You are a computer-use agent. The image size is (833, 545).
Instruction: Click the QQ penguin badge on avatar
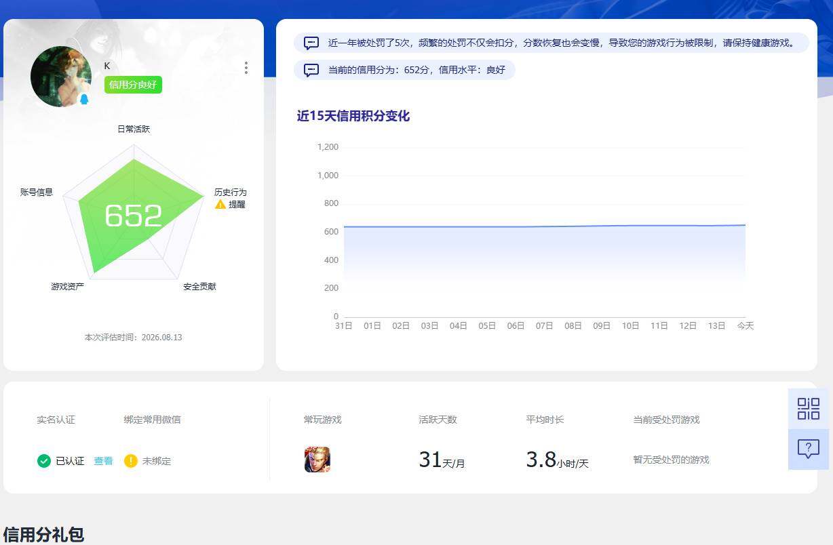tap(84, 100)
